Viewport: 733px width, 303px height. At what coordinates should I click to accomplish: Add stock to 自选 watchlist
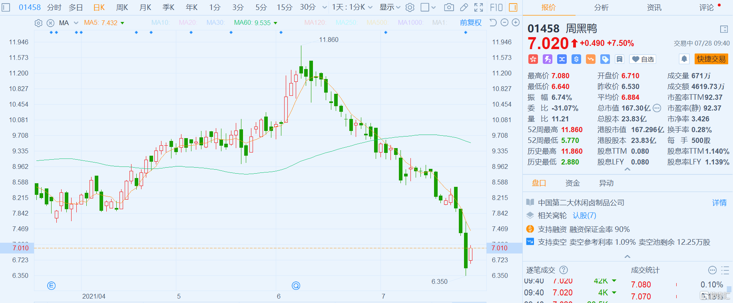(x=643, y=59)
